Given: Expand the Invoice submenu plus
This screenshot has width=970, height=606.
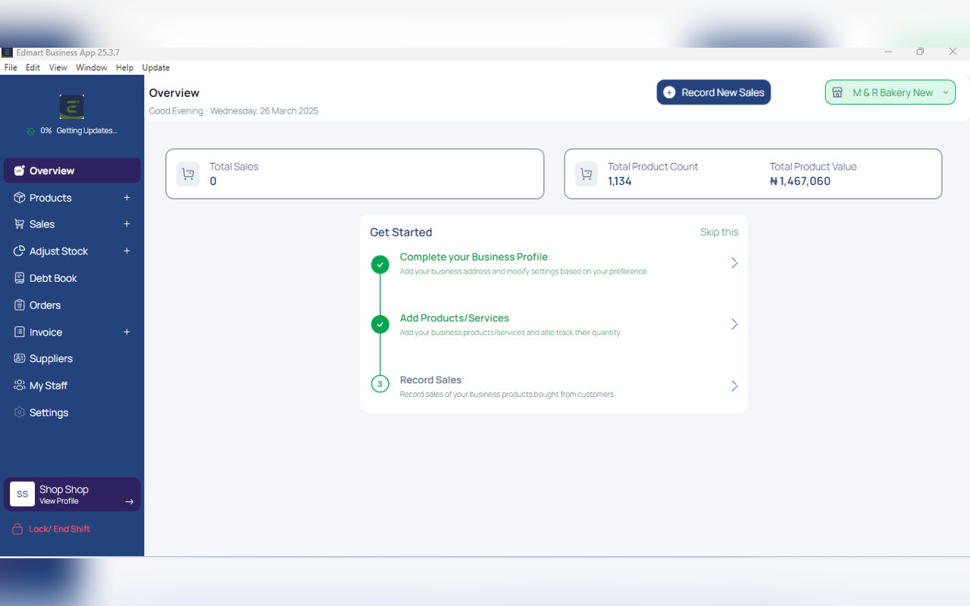Looking at the screenshot, I should 127,332.
